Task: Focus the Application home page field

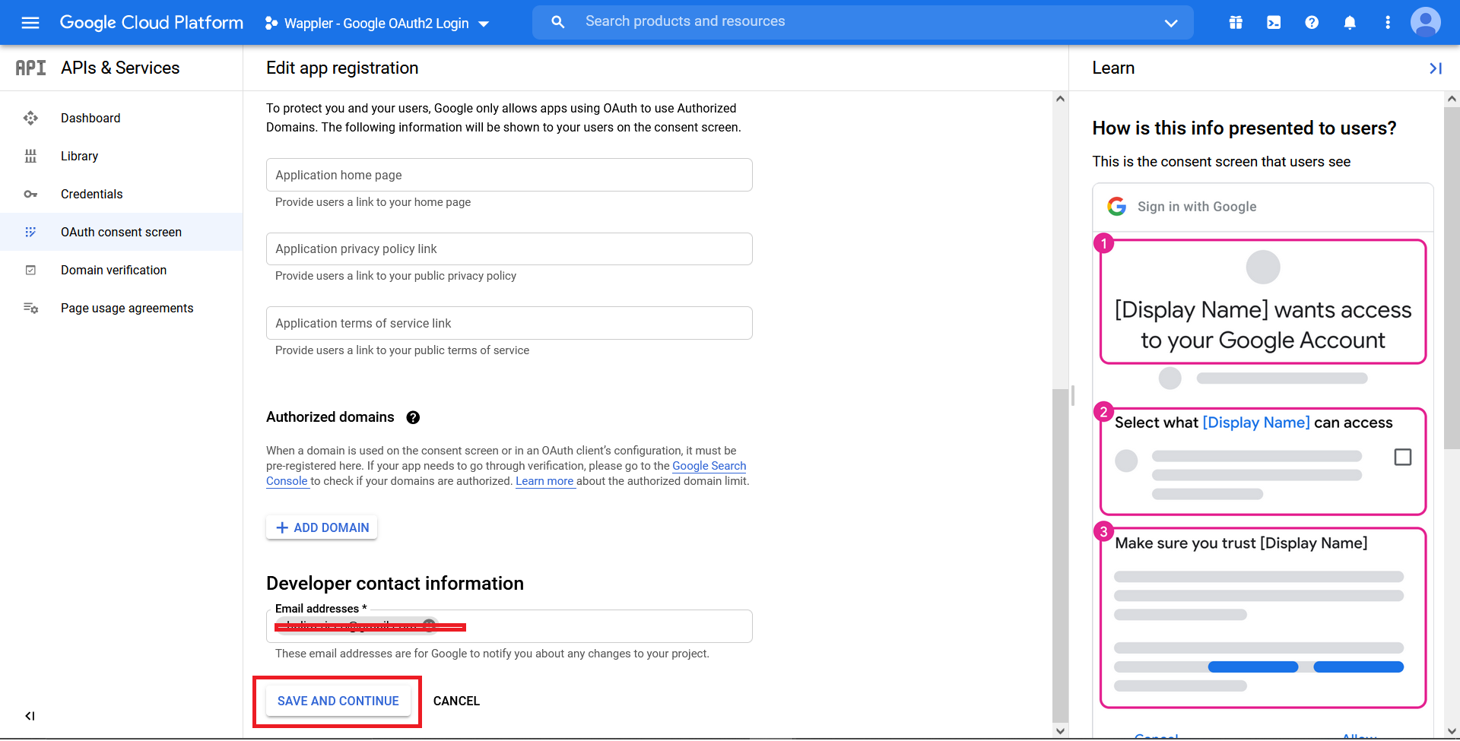Action: [509, 175]
